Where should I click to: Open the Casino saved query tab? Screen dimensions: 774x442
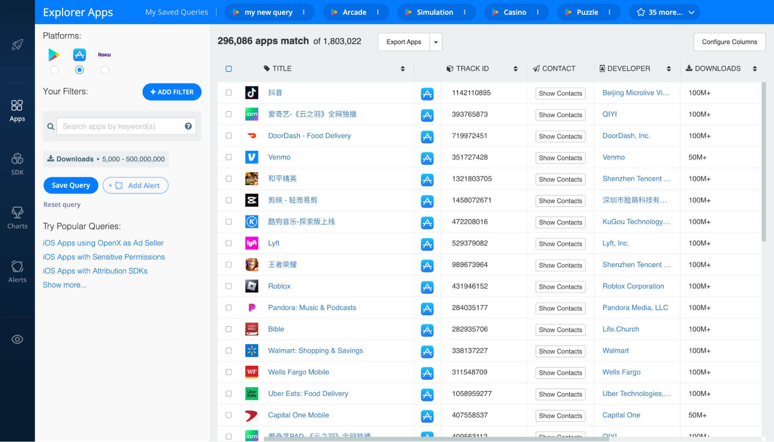pos(515,12)
